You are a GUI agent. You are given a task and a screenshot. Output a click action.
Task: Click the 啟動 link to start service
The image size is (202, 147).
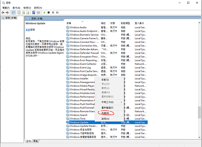pos(28,30)
